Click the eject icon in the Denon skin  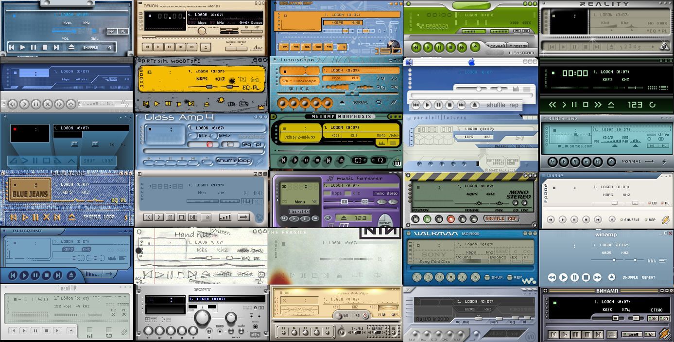click(x=206, y=47)
